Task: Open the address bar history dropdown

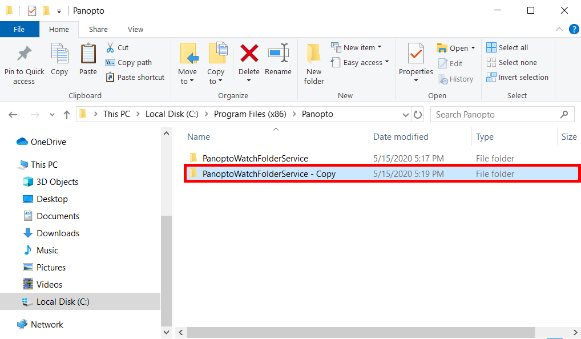Action: 405,114
